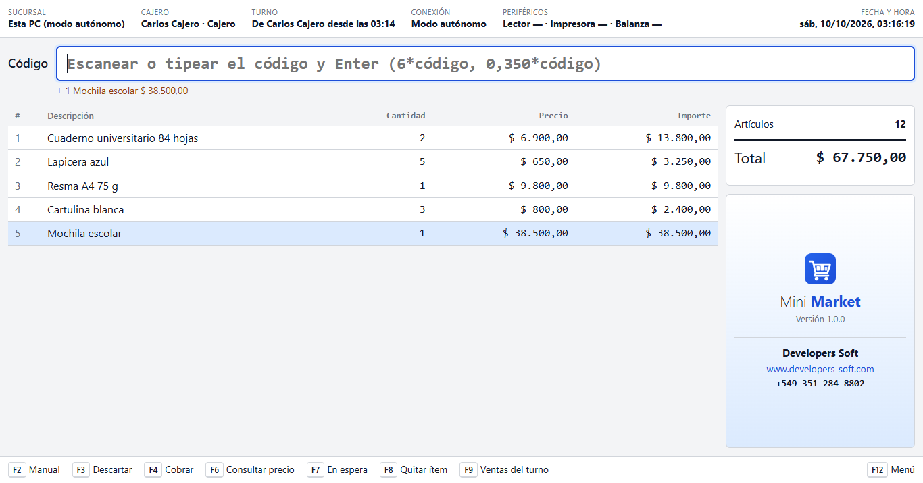
Task: Click the Esta PC (modo autónomo) branch label
Action: 67,24
